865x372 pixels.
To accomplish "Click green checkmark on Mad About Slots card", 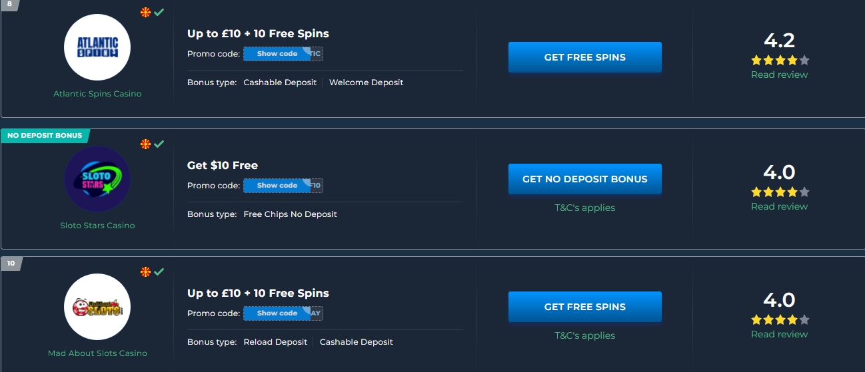I will point(159,272).
